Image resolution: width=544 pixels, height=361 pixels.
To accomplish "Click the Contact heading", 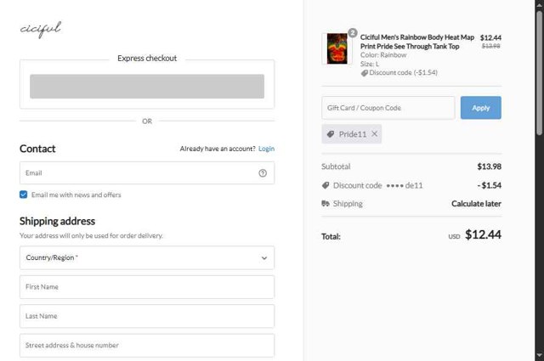I will (37, 149).
